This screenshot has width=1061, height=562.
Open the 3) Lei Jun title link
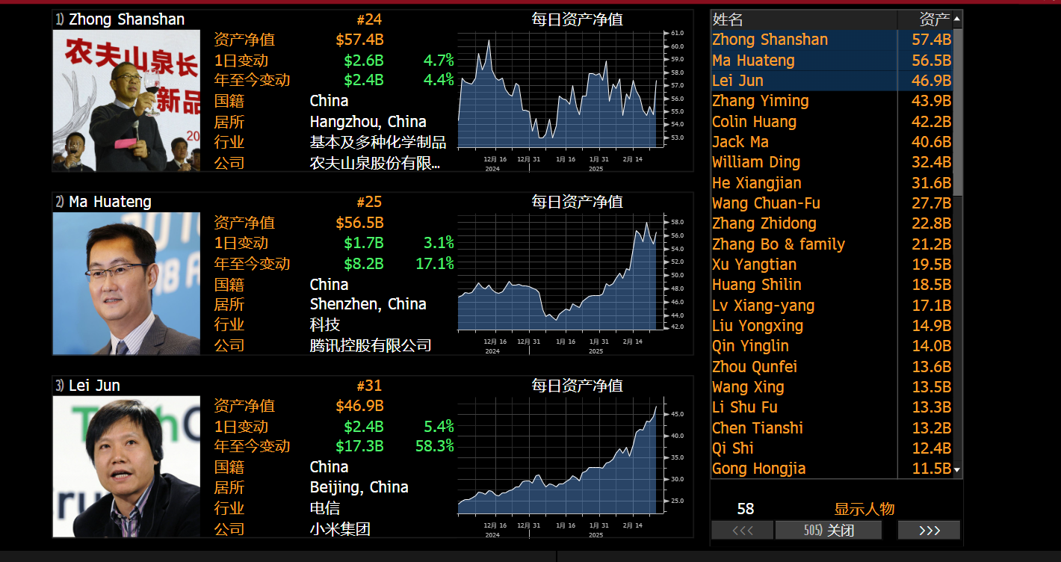tap(87, 386)
